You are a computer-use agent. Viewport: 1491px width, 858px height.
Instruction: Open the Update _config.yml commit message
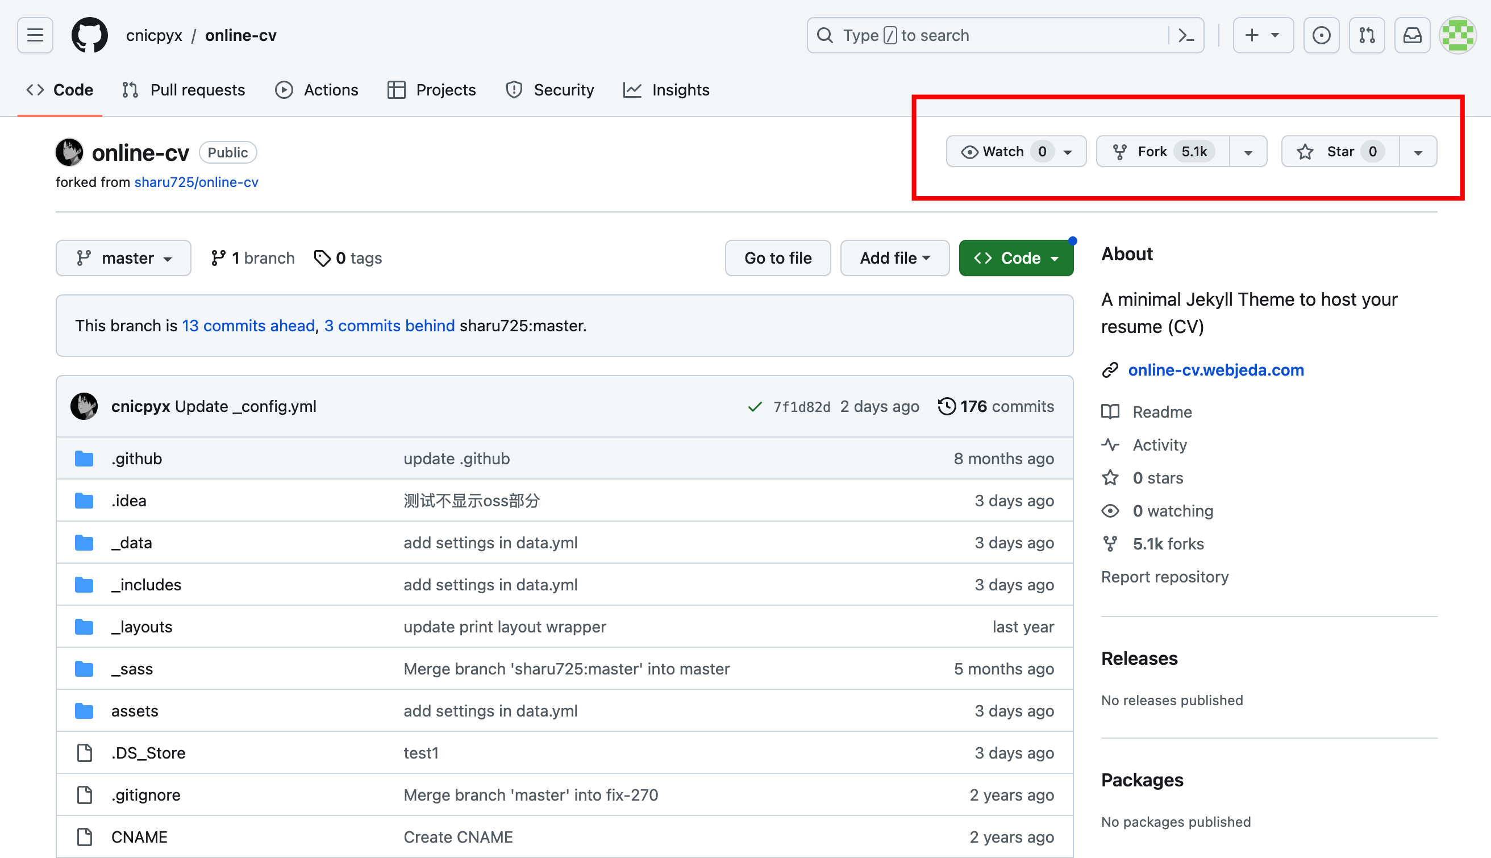coord(245,407)
